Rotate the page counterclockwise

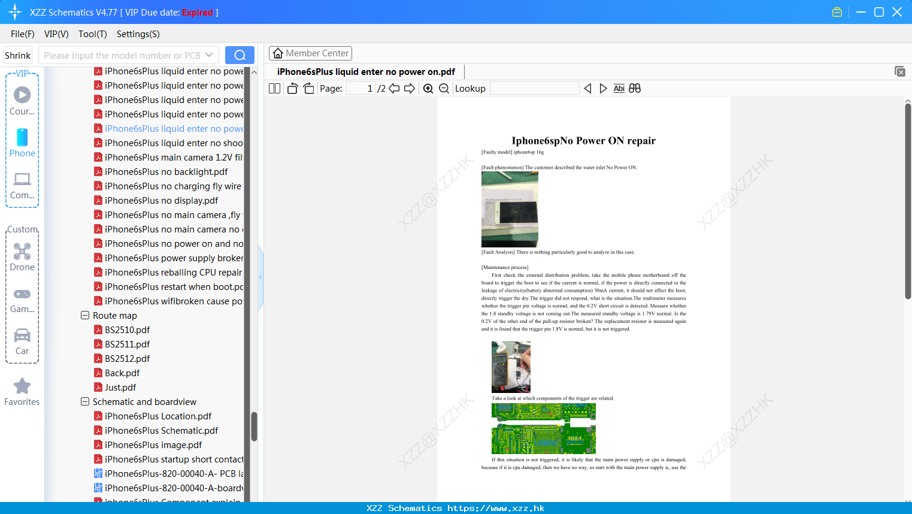pyautogui.click(x=292, y=89)
